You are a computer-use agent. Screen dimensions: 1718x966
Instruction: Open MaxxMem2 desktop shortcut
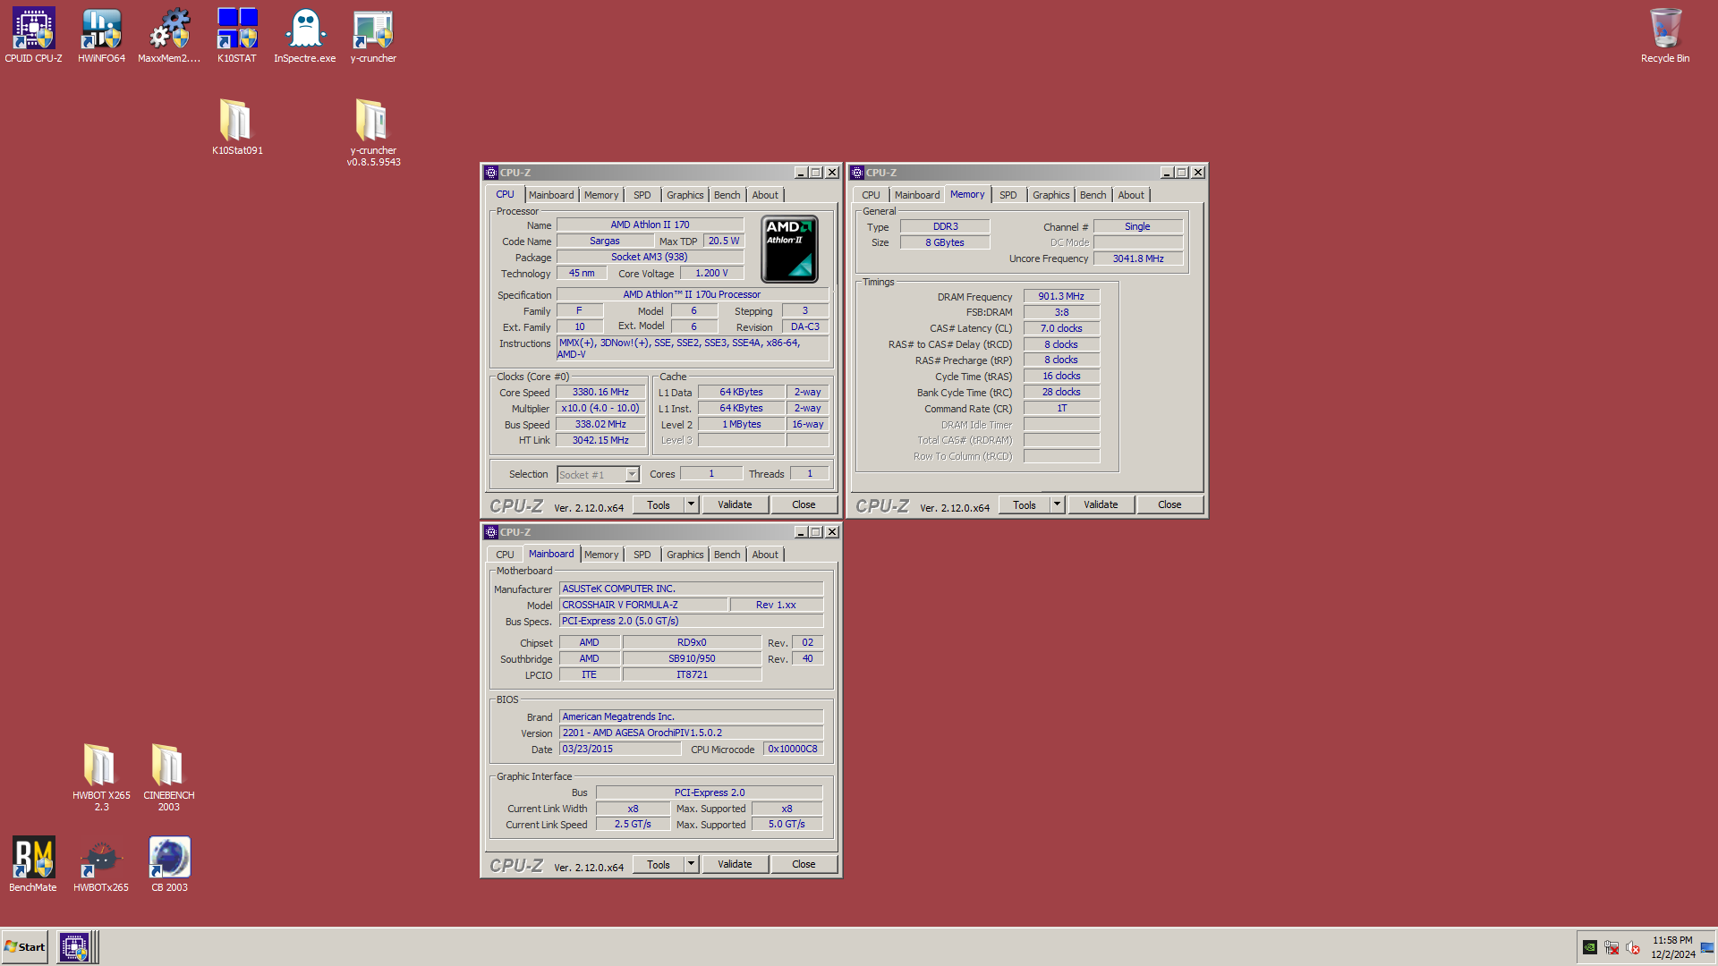click(169, 35)
